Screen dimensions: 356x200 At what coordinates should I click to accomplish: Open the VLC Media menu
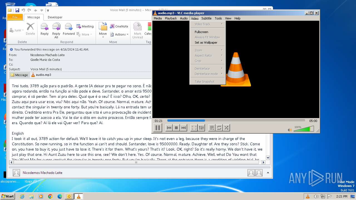click(158, 18)
